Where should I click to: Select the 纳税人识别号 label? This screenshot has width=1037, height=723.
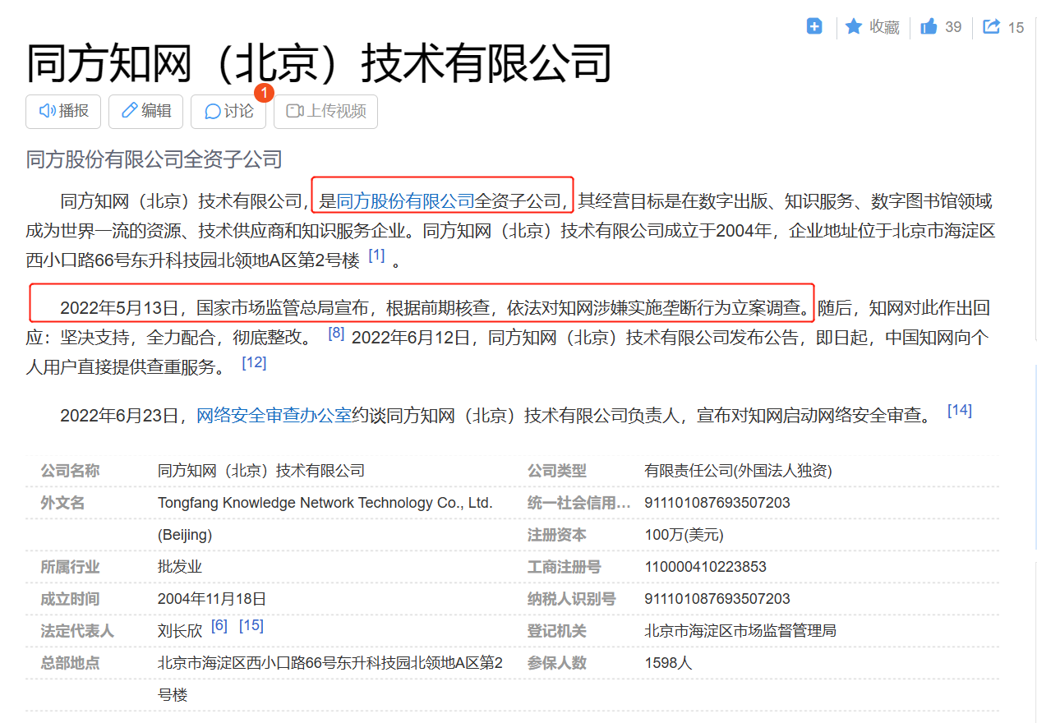[572, 599]
